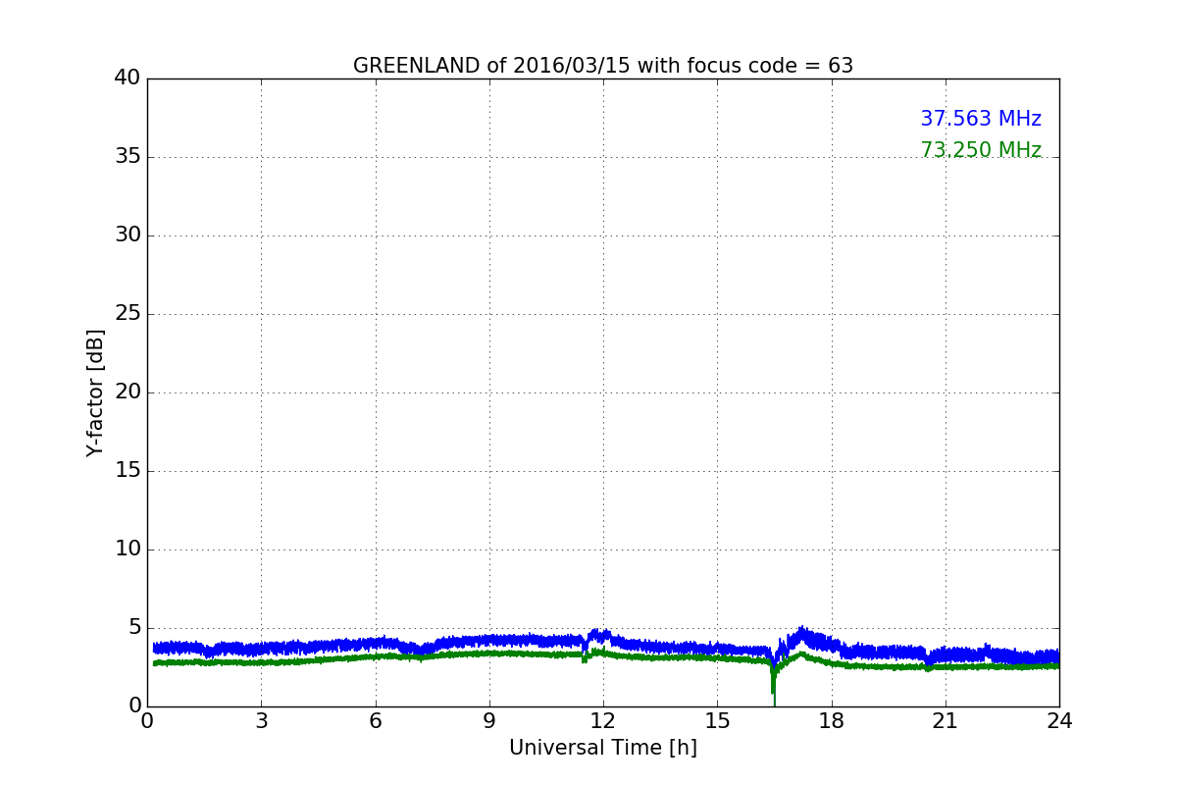Click the Universal Time [h] axis label

(x=603, y=748)
